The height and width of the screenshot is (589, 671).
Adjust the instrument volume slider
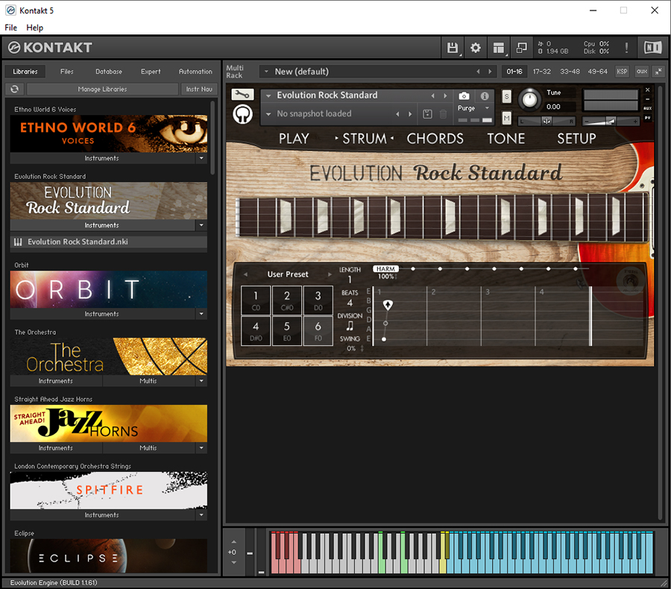pyautogui.click(x=611, y=121)
